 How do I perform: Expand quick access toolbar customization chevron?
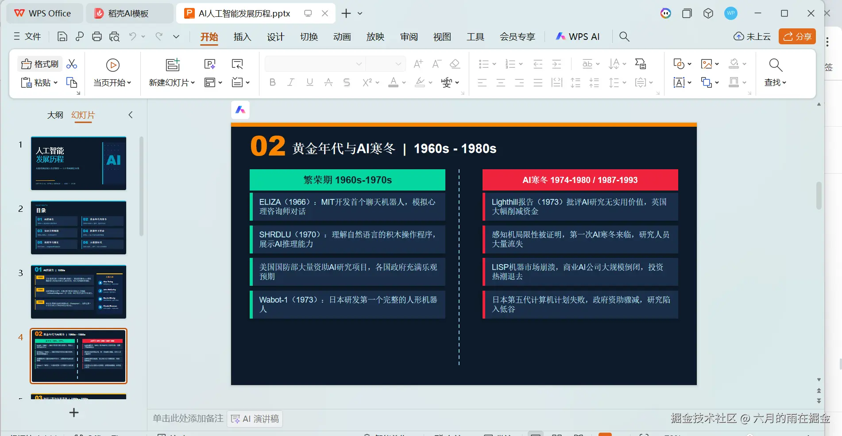pyautogui.click(x=176, y=37)
